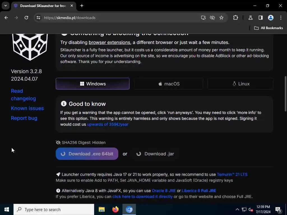Open the Chrome three-dot menu
Screen dimensions: 287x215
(x=281, y=18)
